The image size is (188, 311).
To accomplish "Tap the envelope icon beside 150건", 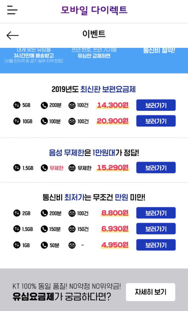I will (x=72, y=229).
